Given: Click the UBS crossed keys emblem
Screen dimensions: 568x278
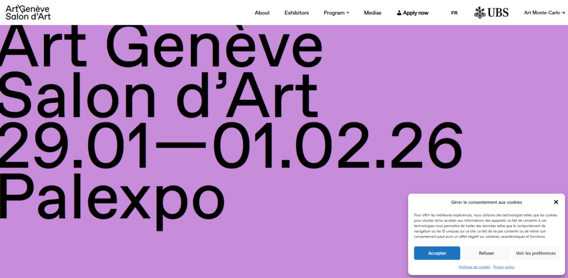Looking at the screenshot, I should pos(480,12).
